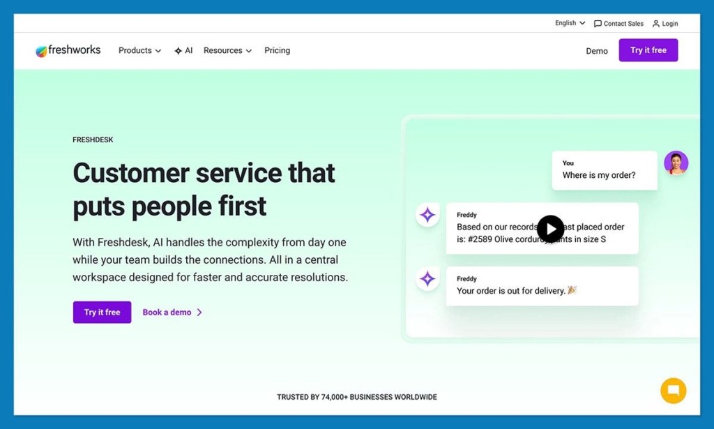Click the Where is my order message

point(605,170)
